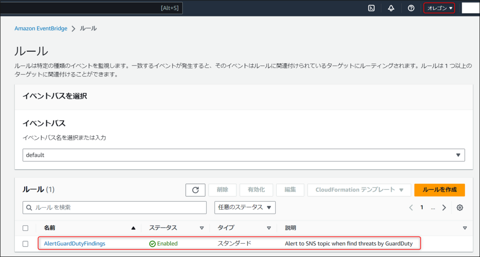
Task: Open the オレゴン region dropdown
Action: (x=439, y=8)
